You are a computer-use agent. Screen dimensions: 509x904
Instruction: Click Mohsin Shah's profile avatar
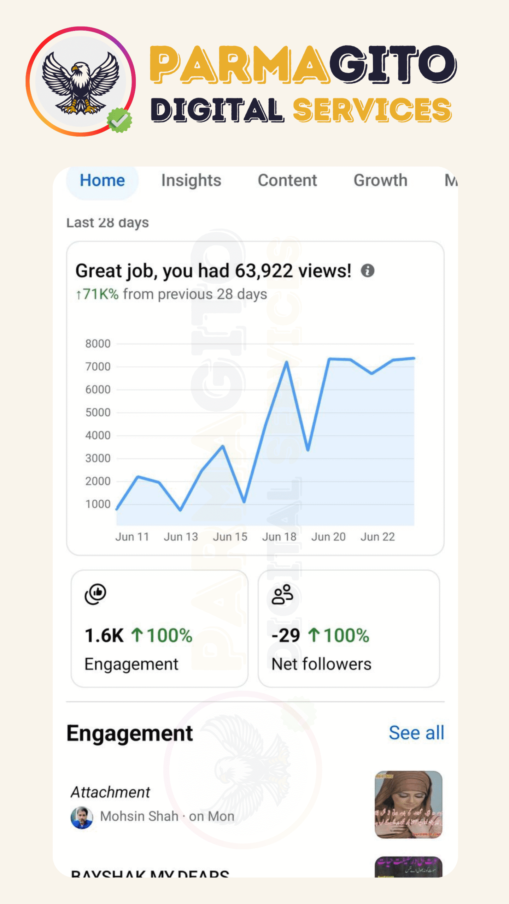[x=82, y=817]
